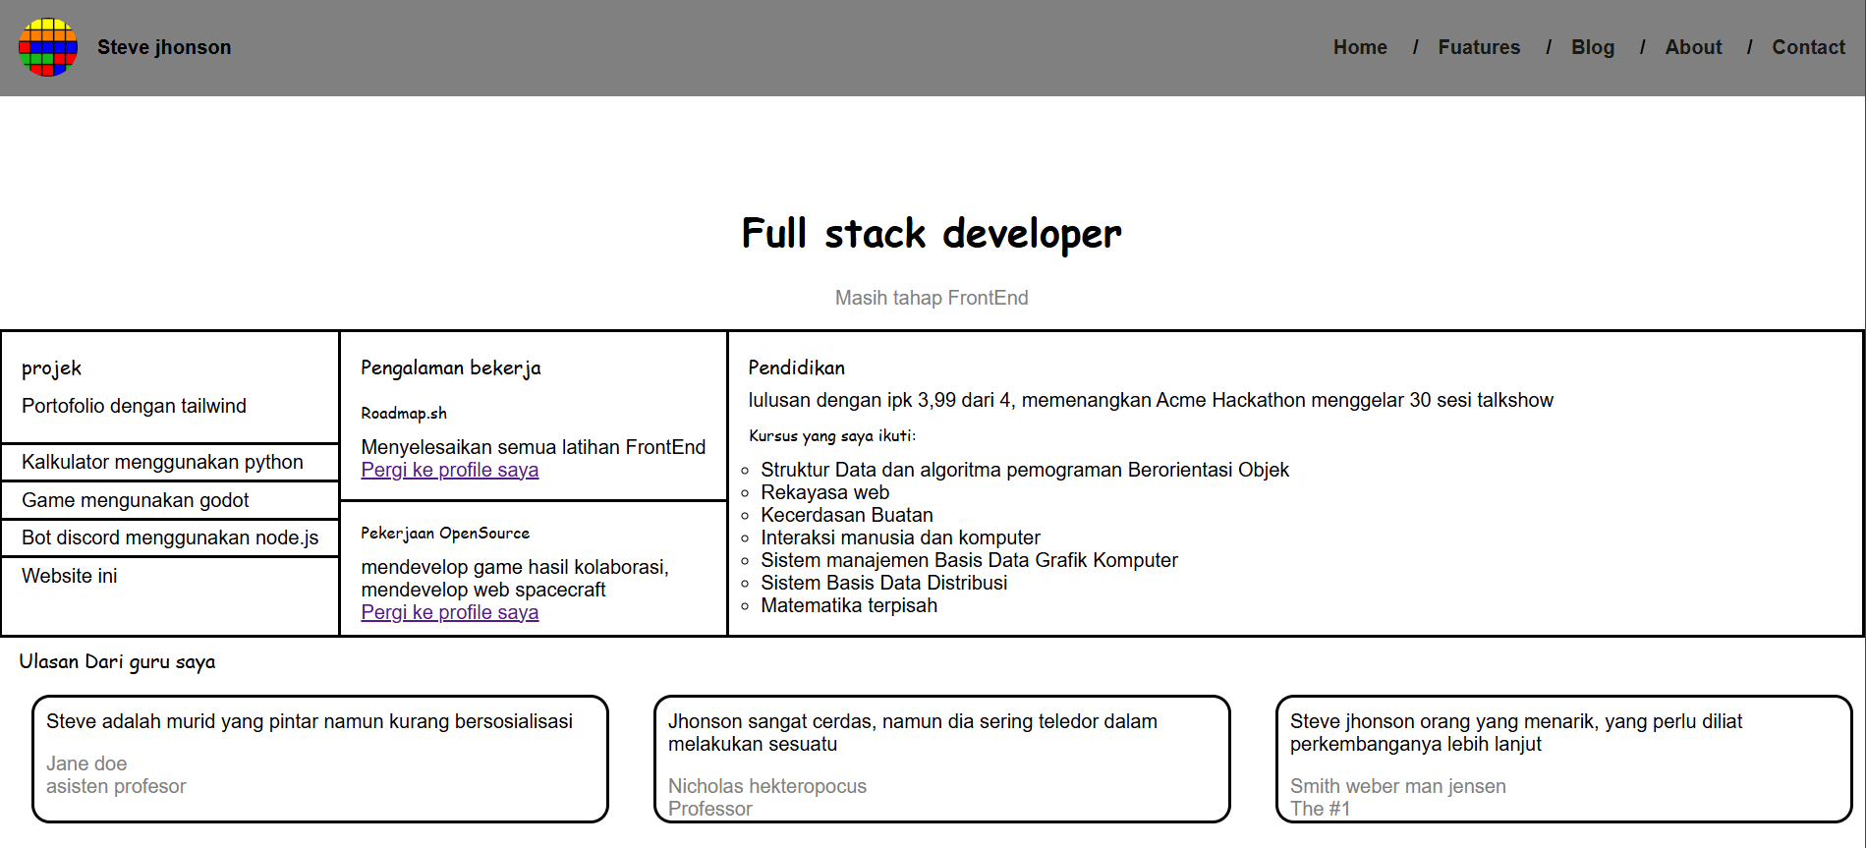Click Pergi ke profile saya under Pekerjaan OpenSource
The image size is (1866, 848).
449,612
